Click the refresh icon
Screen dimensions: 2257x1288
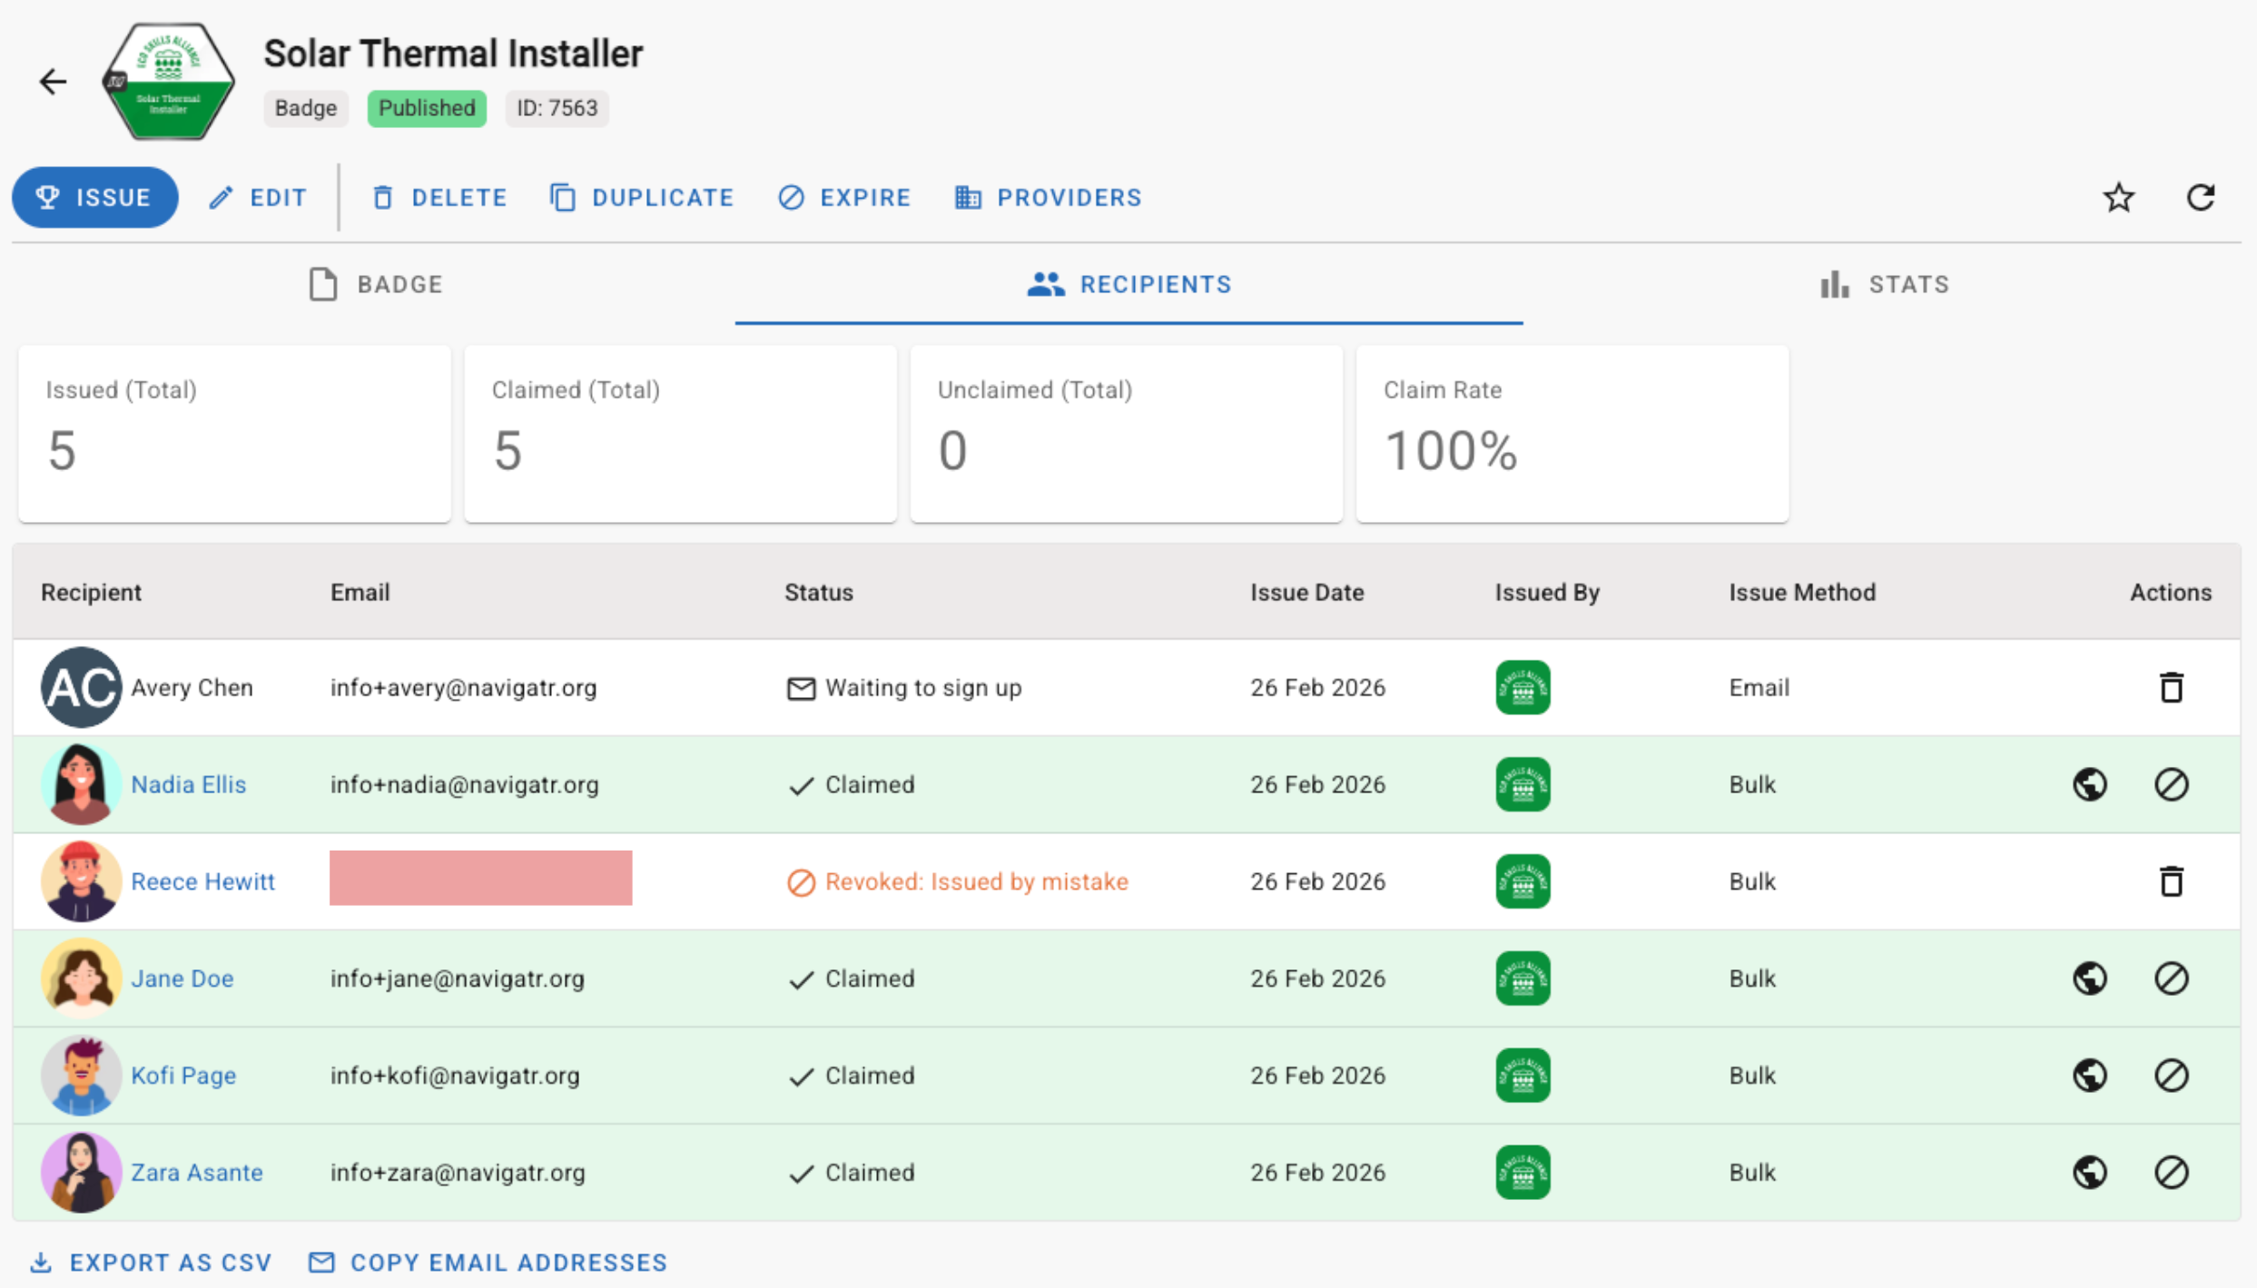2200,197
